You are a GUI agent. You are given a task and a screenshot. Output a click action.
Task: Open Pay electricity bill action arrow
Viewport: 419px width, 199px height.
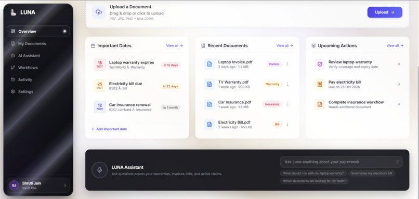click(x=398, y=84)
